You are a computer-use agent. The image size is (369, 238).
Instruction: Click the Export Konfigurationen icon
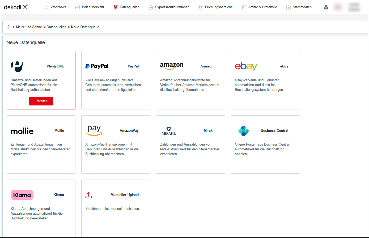click(151, 7)
